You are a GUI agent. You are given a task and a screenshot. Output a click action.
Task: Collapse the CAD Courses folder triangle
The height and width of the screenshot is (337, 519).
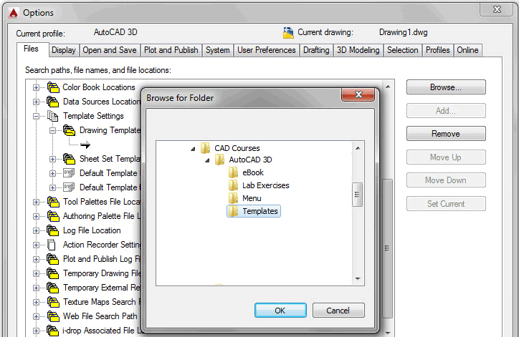click(193, 149)
